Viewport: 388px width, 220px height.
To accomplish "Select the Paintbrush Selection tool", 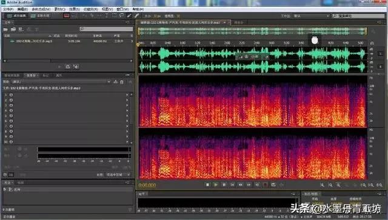I will click(x=129, y=16).
